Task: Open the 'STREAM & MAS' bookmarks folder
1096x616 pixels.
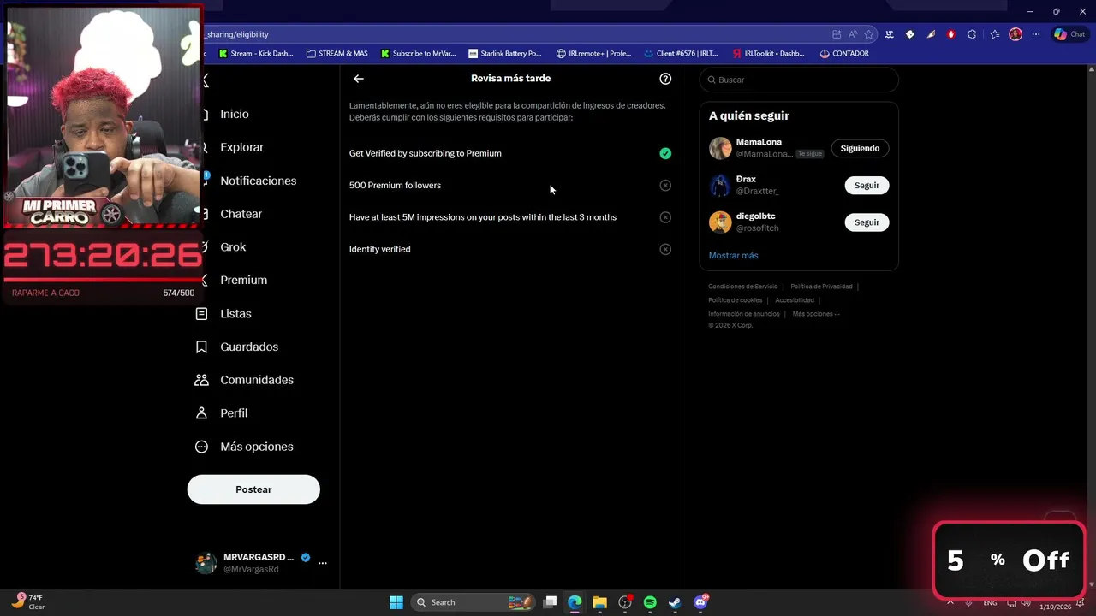Action: (x=337, y=53)
